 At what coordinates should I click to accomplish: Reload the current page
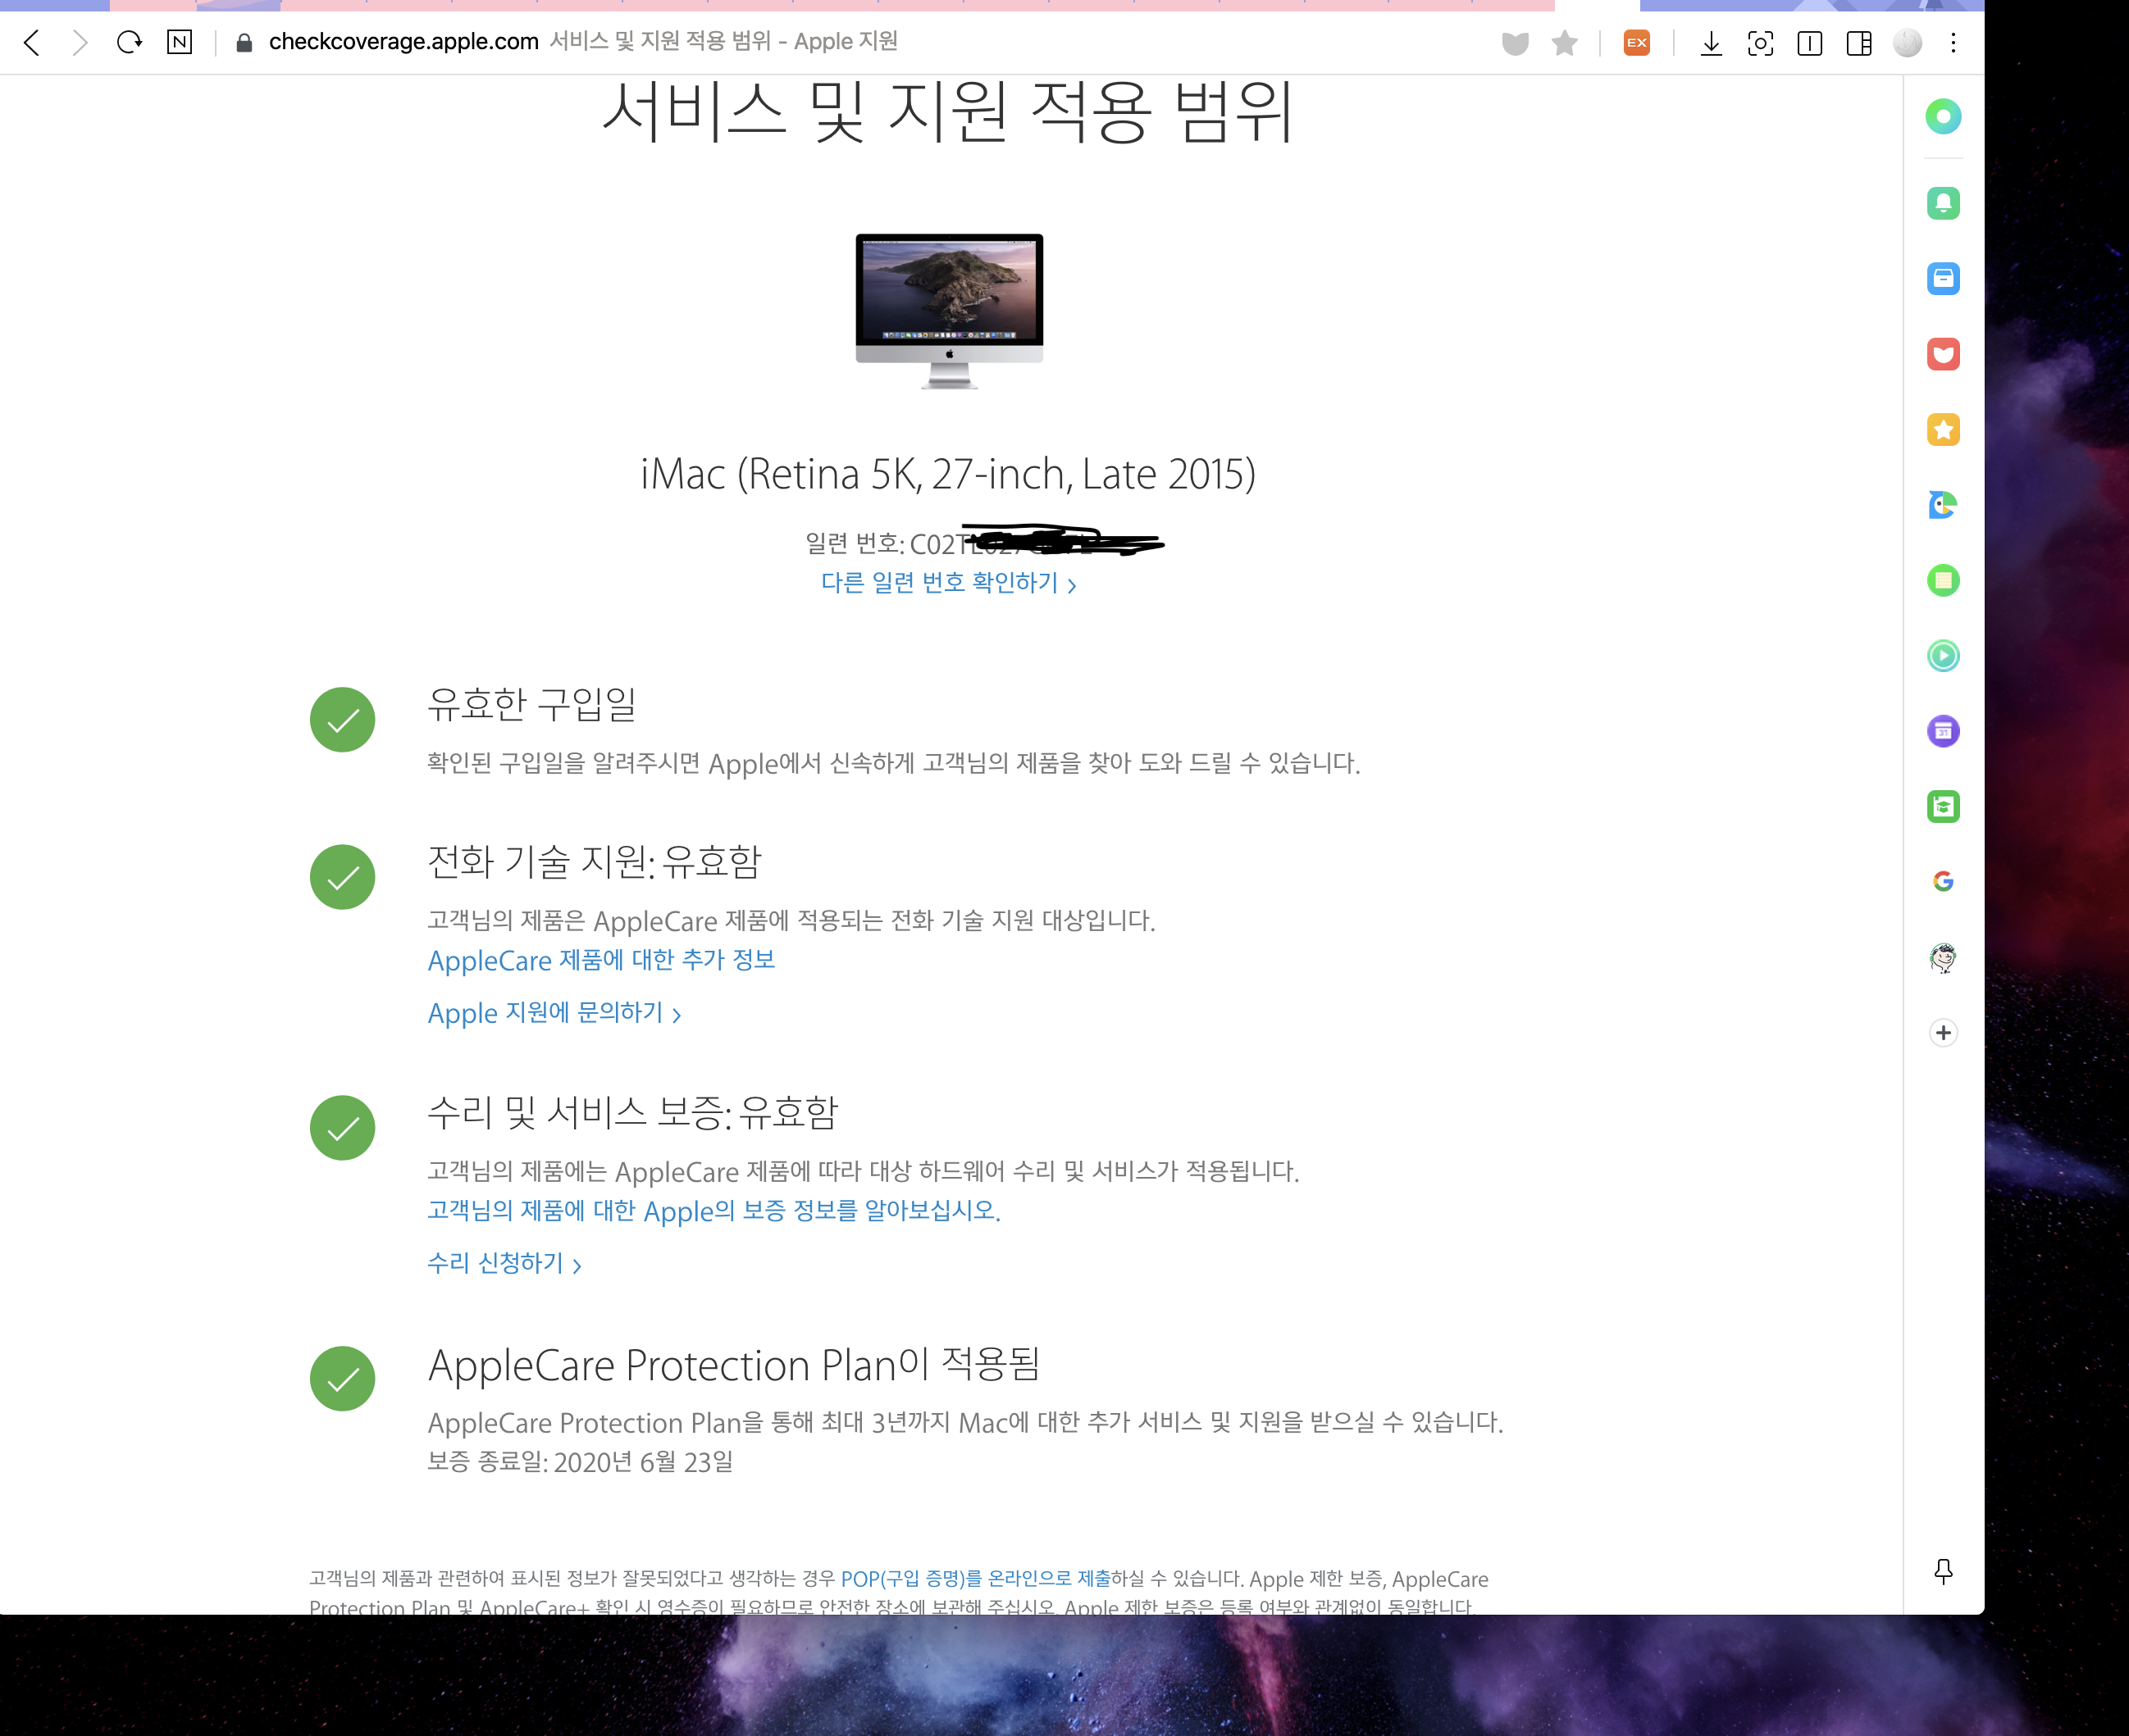point(129,43)
